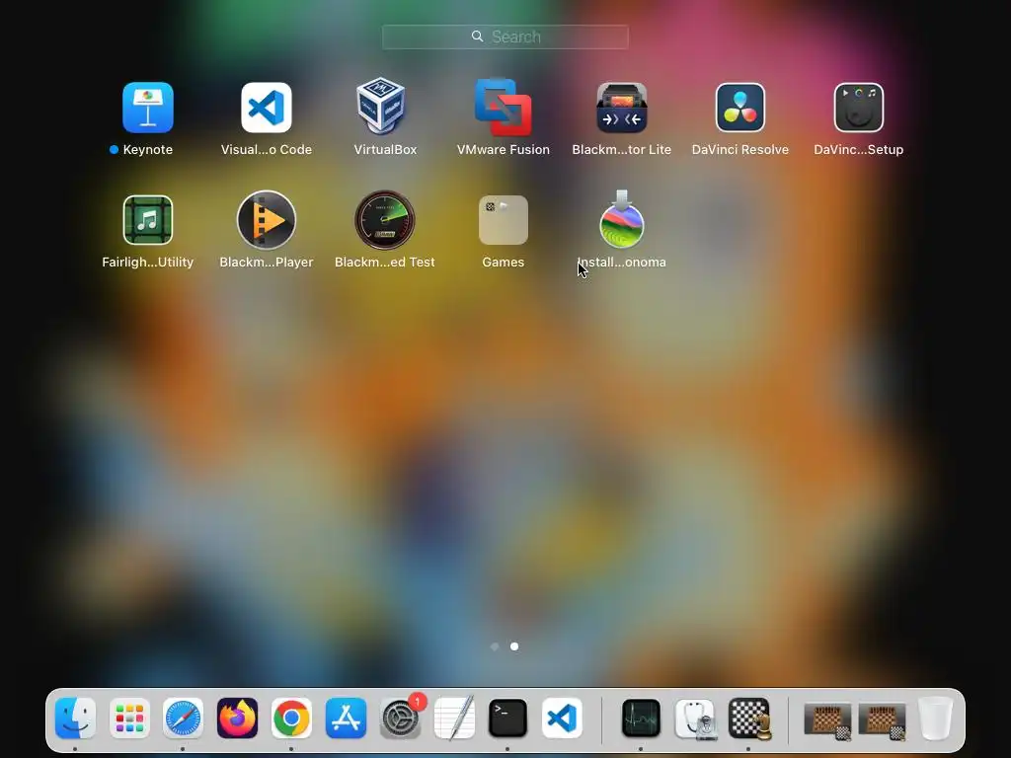
Task: Launch Firefox from the Dock
Action: 237,718
